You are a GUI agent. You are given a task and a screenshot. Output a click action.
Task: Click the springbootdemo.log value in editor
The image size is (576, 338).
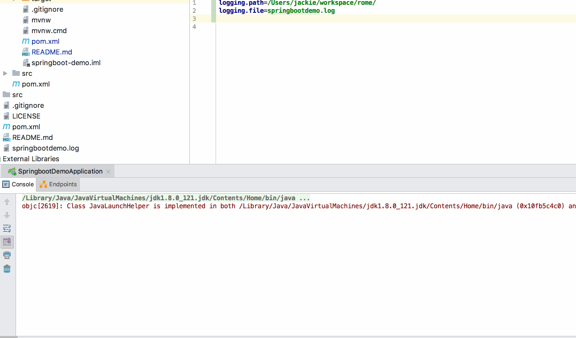(x=301, y=11)
